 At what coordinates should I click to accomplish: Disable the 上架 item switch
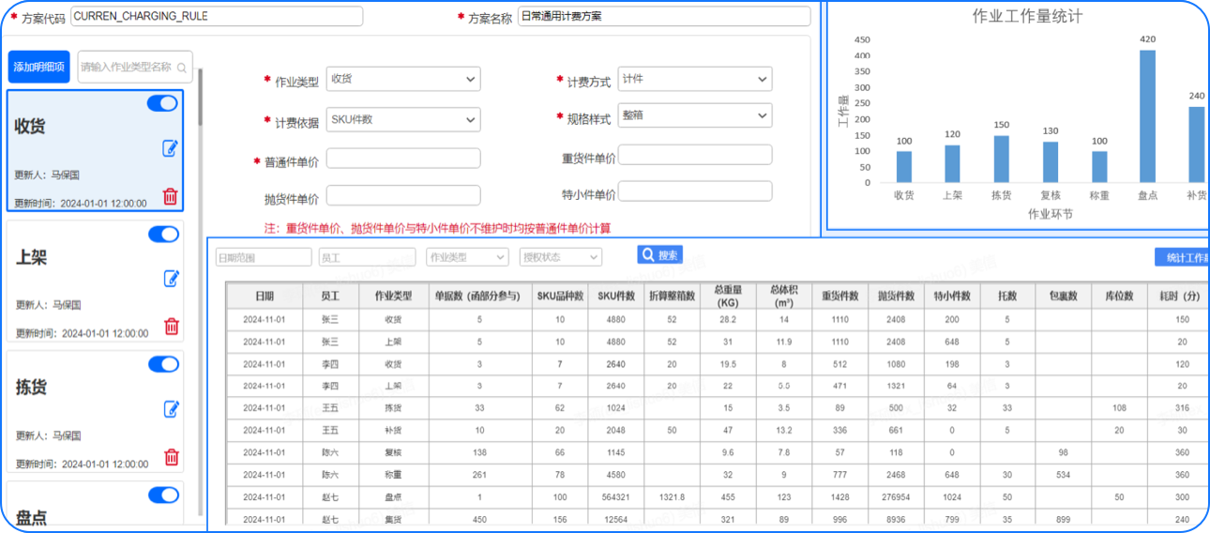pos(163,235)
